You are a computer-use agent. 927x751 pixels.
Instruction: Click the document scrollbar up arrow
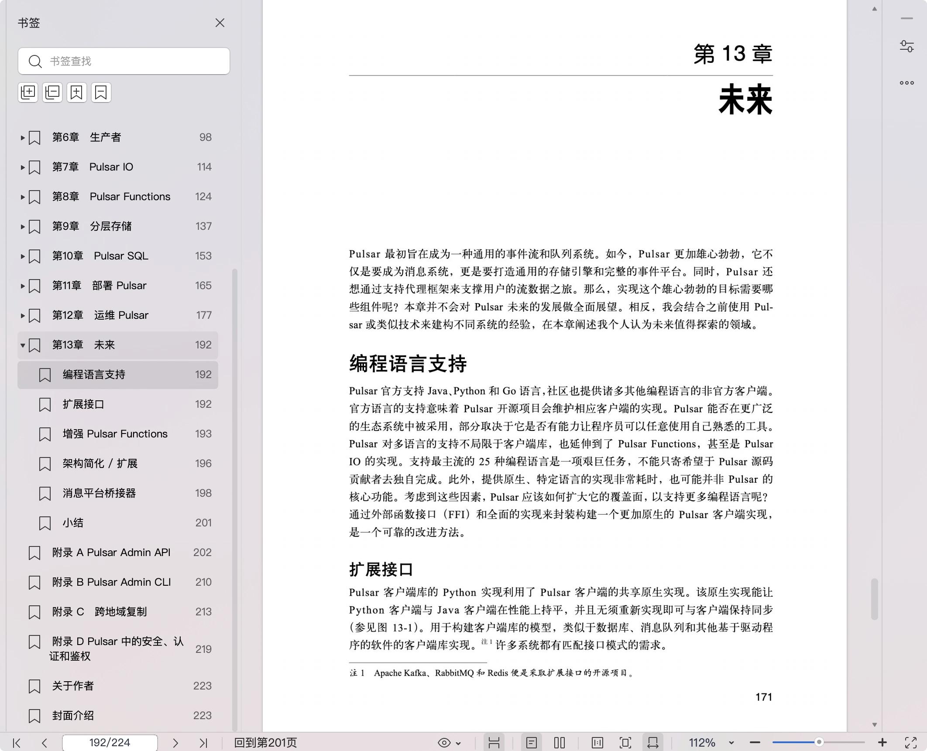coord(875,9)
